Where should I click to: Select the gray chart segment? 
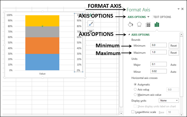pyautogui.click(x=42, y=32)
